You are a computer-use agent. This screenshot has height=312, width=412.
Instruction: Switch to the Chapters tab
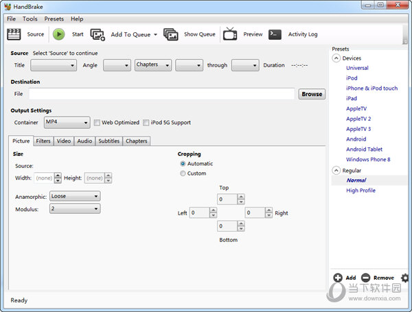(137, 141)
